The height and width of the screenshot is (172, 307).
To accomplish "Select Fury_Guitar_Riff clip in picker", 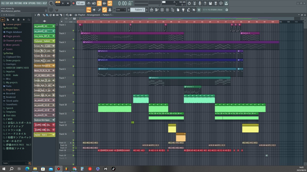I will click(44, 36).
